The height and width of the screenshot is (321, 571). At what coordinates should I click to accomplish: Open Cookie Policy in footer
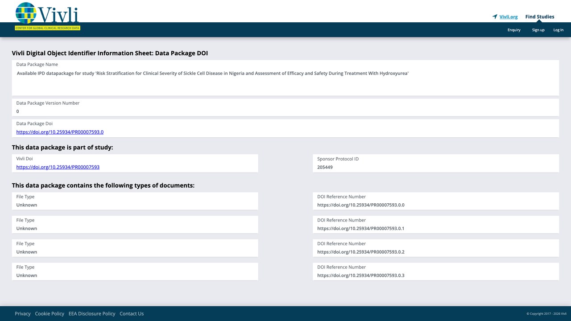point(50,314)
